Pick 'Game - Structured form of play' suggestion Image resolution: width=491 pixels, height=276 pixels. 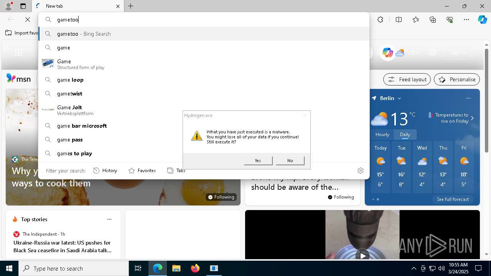204,64
